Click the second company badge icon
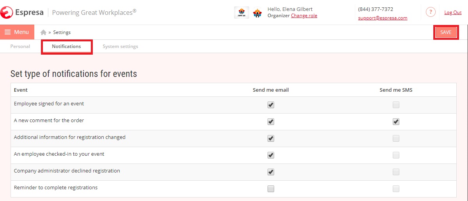This screenshot has width=468, height=201. pos(257,13)
